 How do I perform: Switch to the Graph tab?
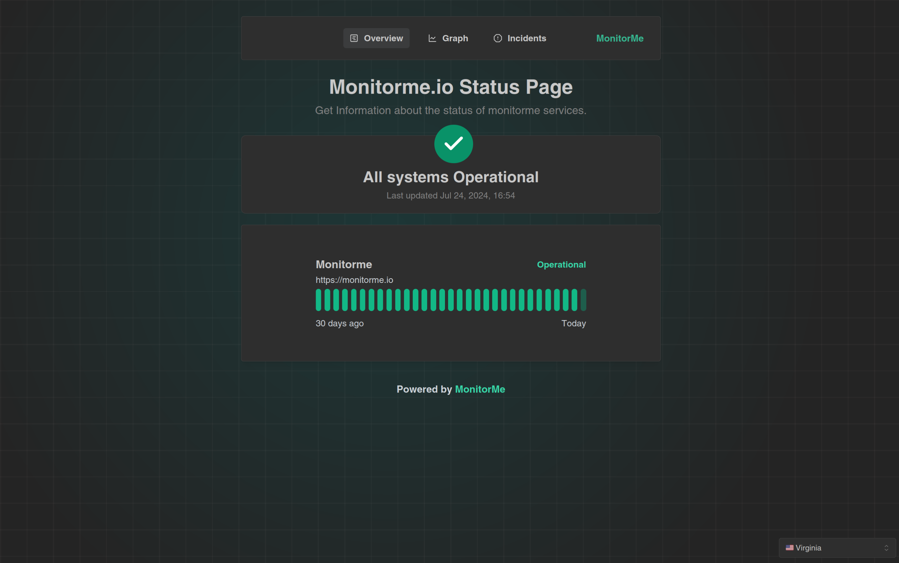[x=448, y=38]
